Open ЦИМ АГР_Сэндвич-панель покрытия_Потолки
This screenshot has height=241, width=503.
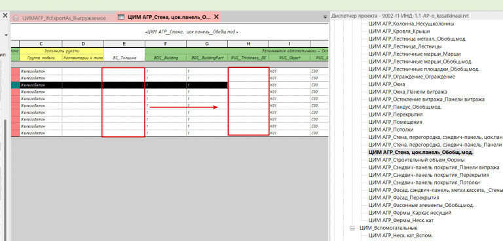pos(424,183)
